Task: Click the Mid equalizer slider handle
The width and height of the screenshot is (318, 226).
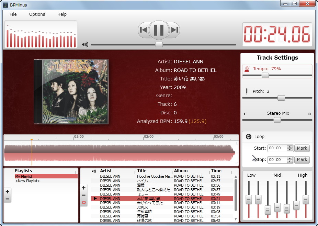Action: pos(277,207)
